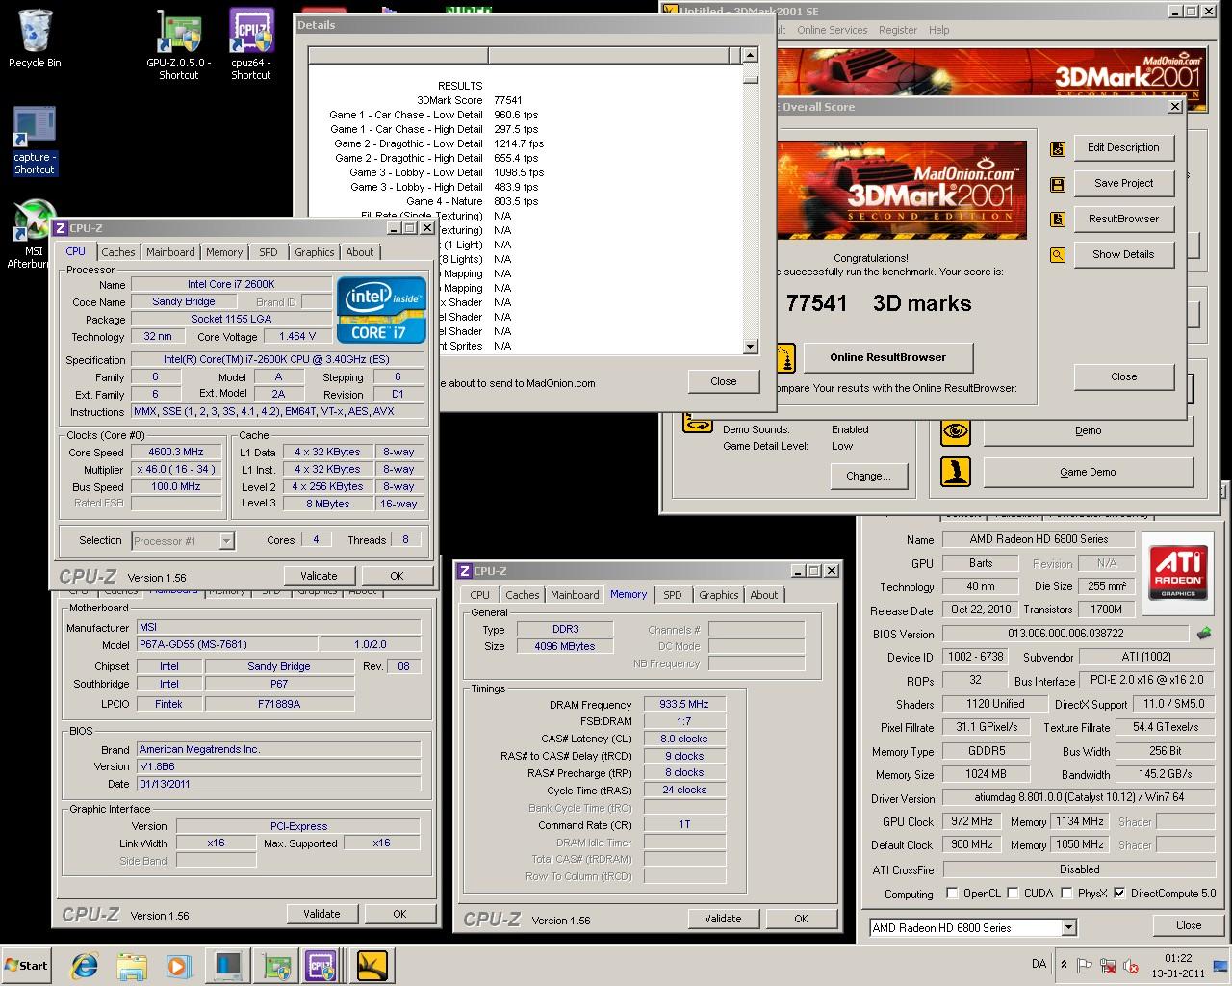The image size is (1232, 986).
Task: Launch the cpuz64 desktop shortcut
Action: [251, 43]
